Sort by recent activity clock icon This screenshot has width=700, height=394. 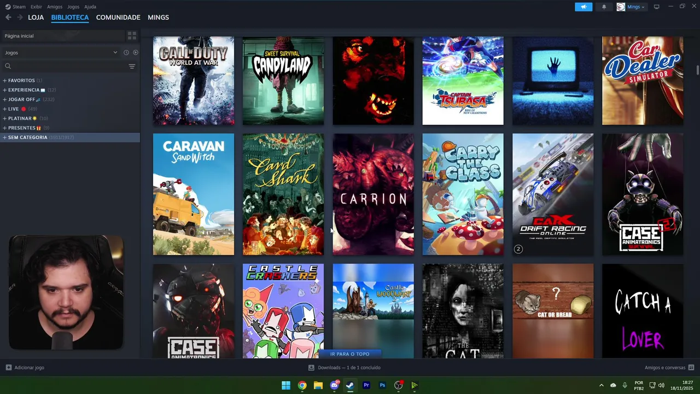(126, 53)
